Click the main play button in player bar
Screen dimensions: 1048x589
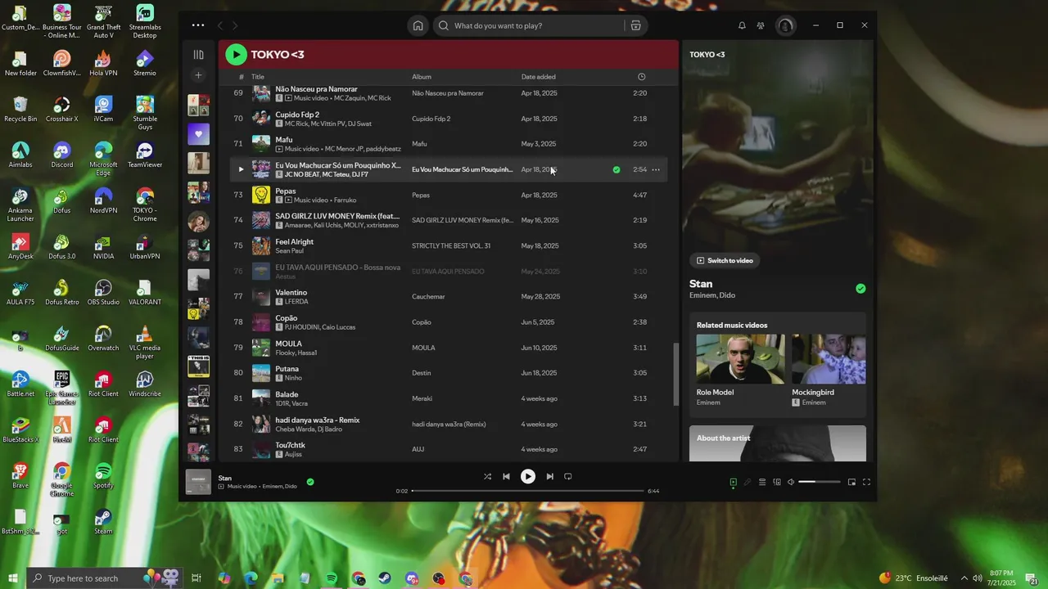[528, 476]
